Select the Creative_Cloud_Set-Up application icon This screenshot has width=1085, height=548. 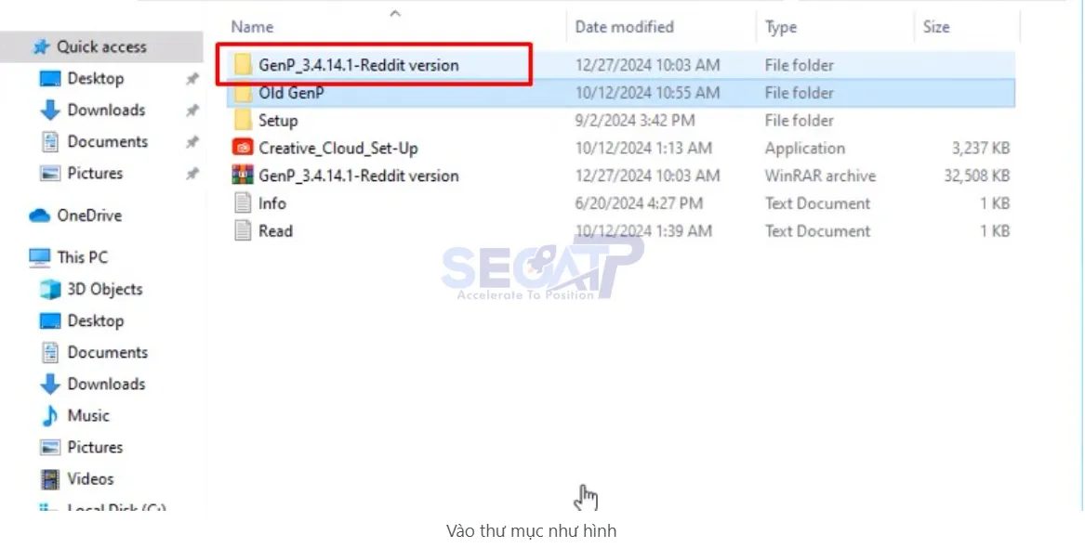click(242, 148)
